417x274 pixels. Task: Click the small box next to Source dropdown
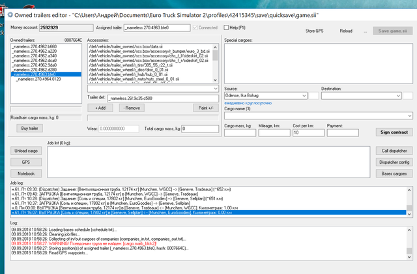pos(313,96)
